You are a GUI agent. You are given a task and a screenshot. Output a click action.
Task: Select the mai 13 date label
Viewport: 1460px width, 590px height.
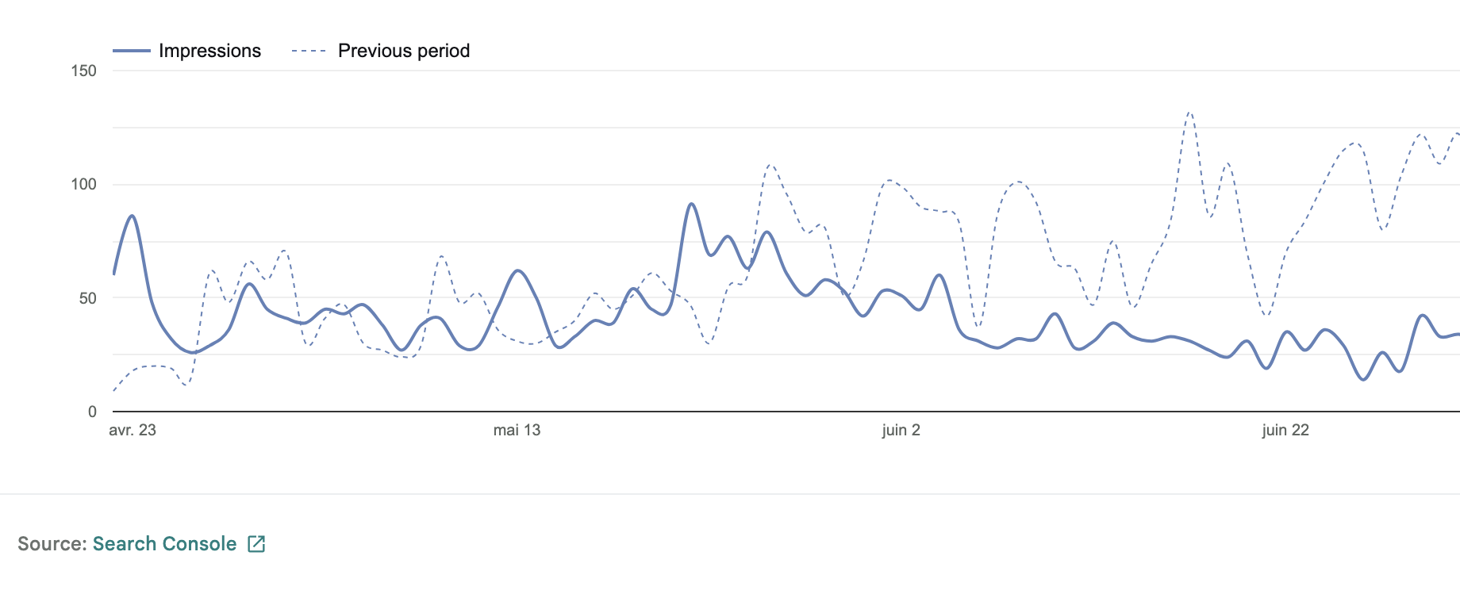517,430
